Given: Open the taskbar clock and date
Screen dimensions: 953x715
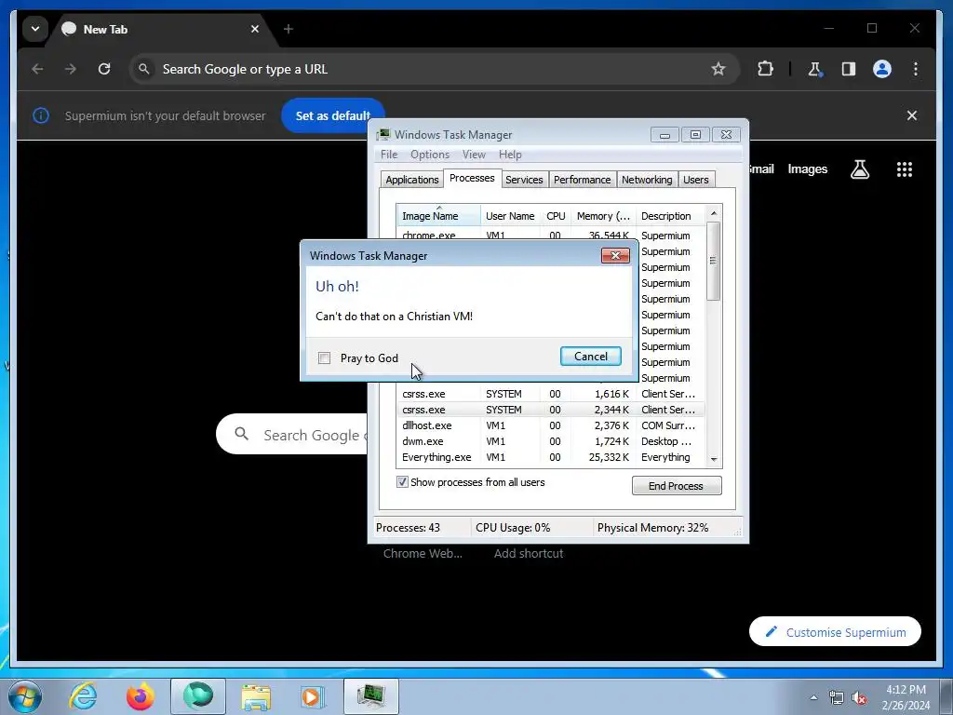Looking at the screenshot, I should click(x=906, y=697).
